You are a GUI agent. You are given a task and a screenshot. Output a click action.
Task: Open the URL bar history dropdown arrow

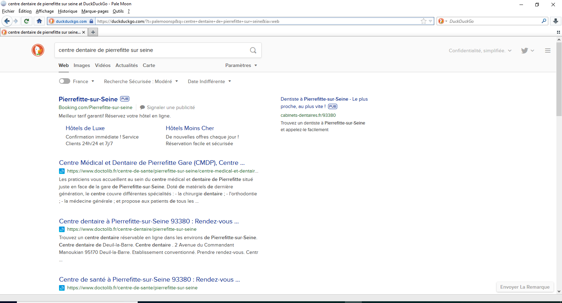pyautogui.click(x=431, y=21)
